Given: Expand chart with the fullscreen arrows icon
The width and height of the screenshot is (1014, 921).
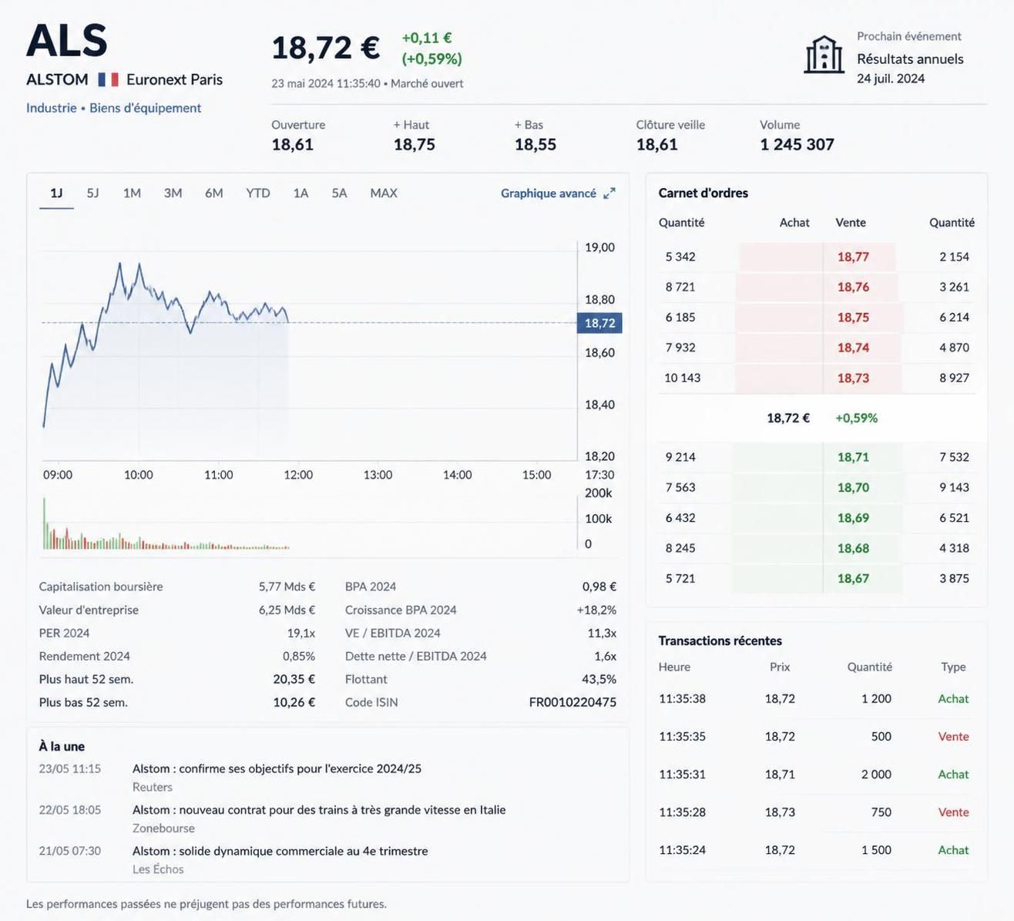Looking at the screenshot, I should (x=609, y=193).
